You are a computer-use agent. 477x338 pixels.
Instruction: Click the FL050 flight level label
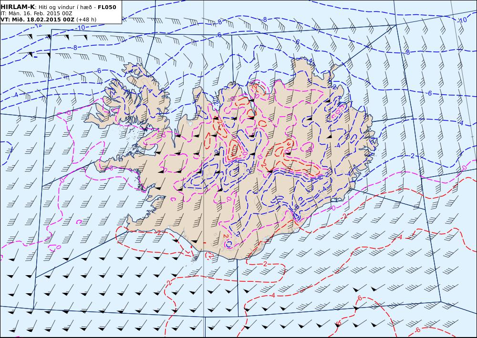point(107,7)
